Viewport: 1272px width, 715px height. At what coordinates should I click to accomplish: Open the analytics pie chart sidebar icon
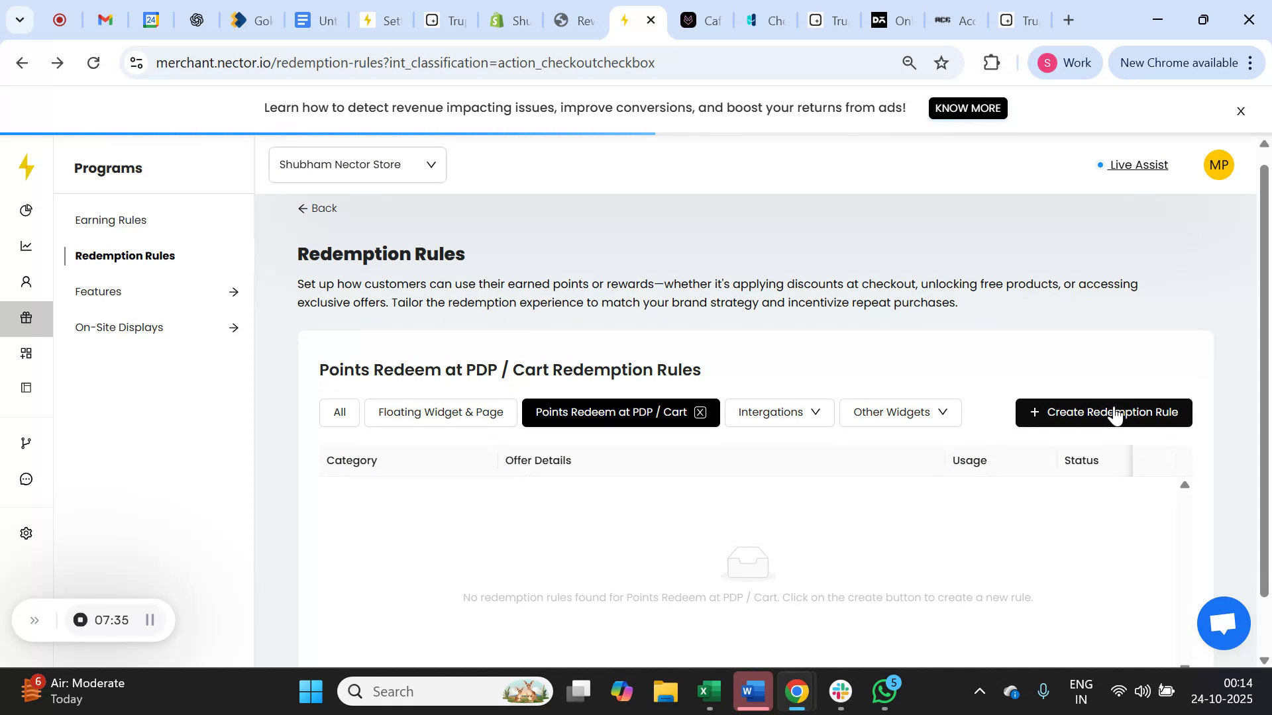point(26,210)
